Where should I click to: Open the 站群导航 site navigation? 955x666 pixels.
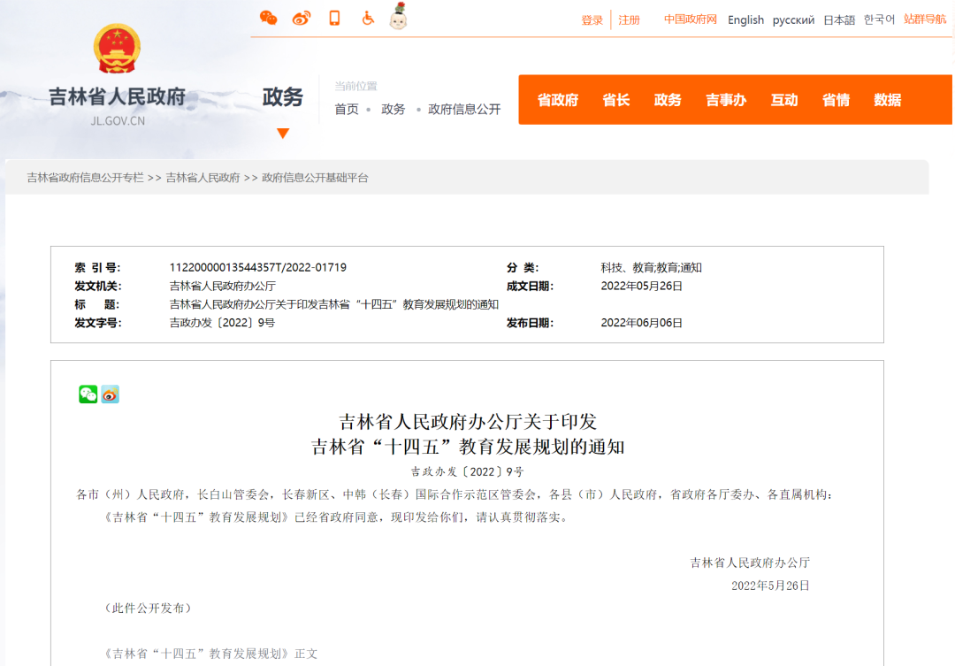click(x=925, y=19)
